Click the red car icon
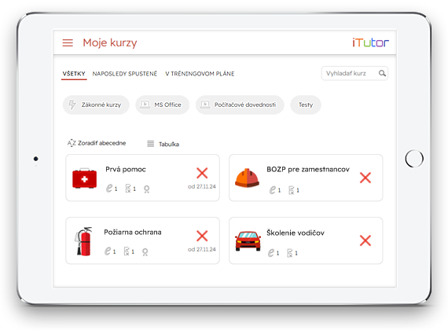The image size is (448, 330). click(248, 241)
